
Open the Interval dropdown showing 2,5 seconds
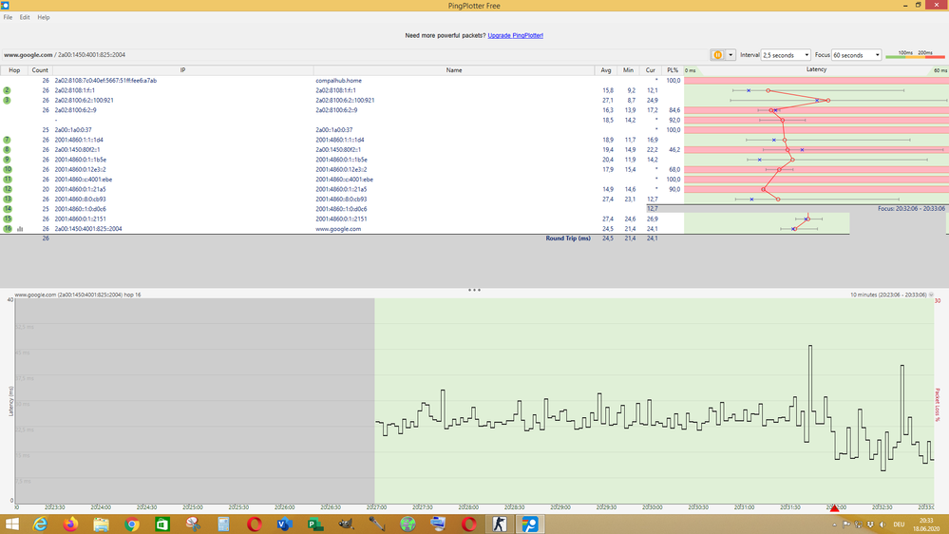tap(786, 55)
